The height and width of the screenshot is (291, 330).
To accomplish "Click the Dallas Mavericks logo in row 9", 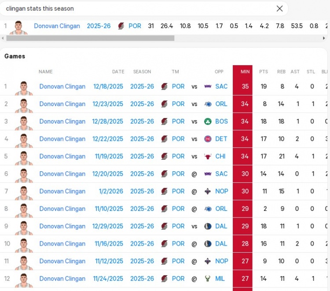I will [208, 226].
